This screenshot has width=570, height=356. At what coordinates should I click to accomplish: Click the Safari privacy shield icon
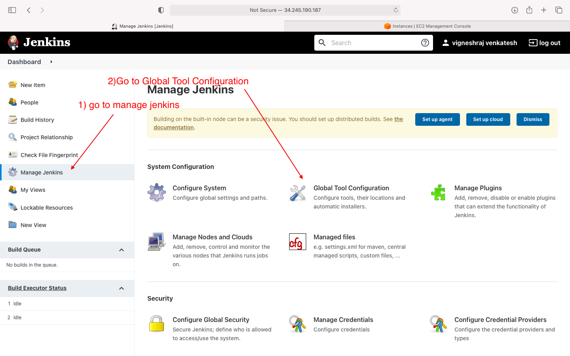pos(161,10)
